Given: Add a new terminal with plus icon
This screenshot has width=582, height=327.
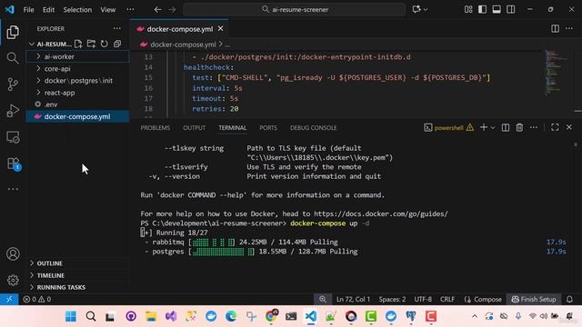Looking at the screenshot, I should click(483, 127).
